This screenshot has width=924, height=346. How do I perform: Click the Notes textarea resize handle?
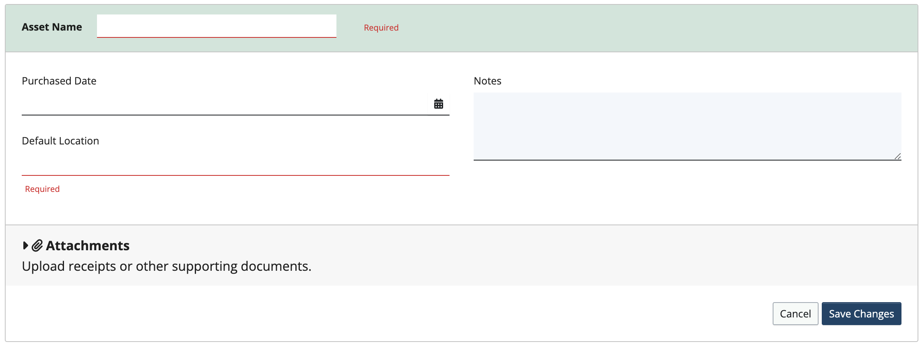tap(897, 157)
